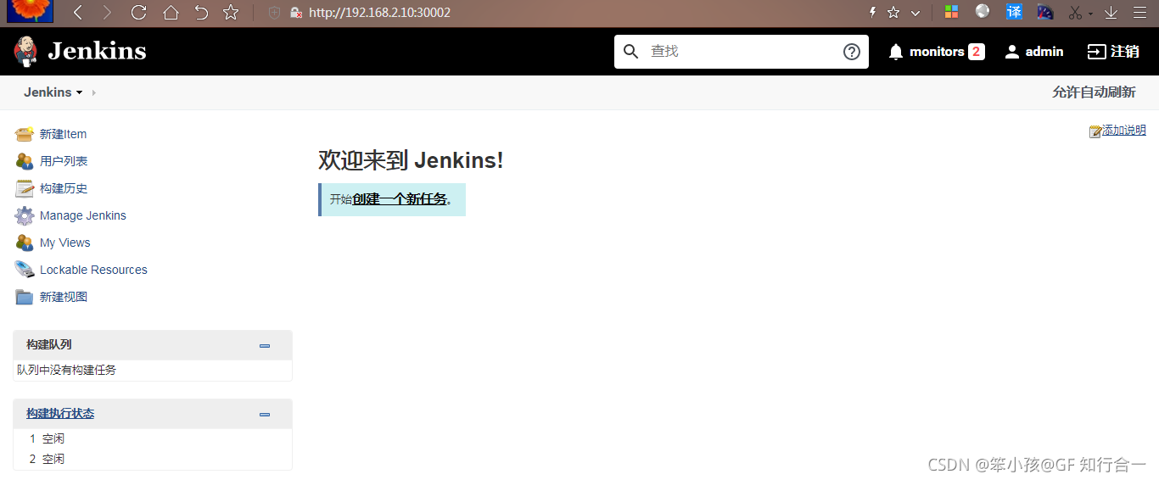1159x480 pixels.
Task: Open the browser downloads arrow icon
Action: tap(1111, 13)
